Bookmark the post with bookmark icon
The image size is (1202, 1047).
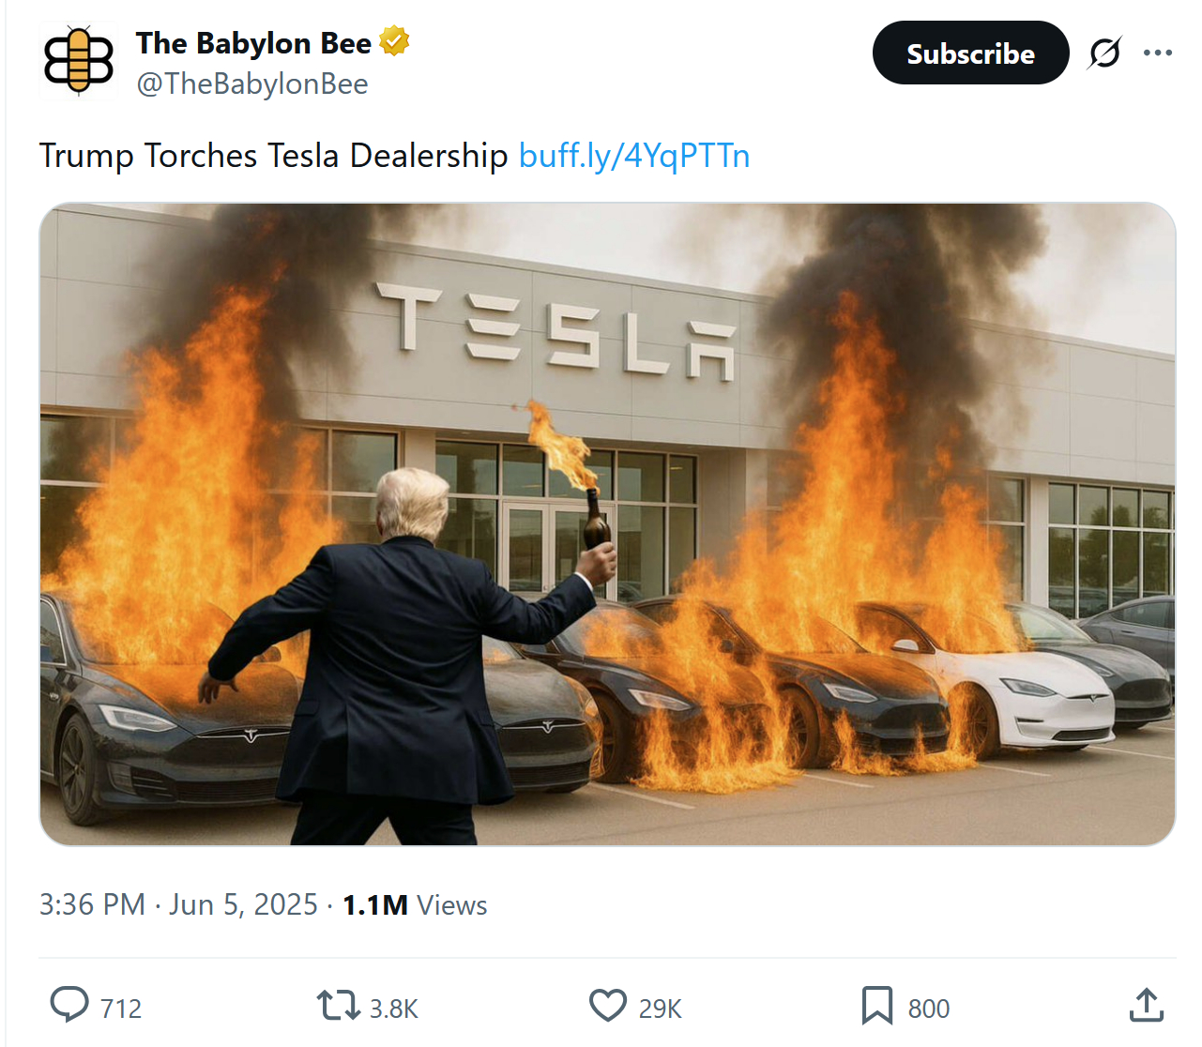876,1005
